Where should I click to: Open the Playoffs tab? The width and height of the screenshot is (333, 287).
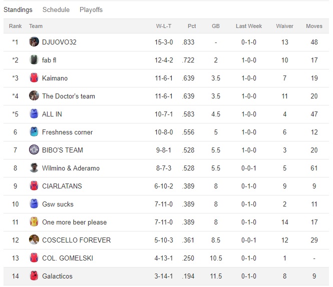(91, 10)
